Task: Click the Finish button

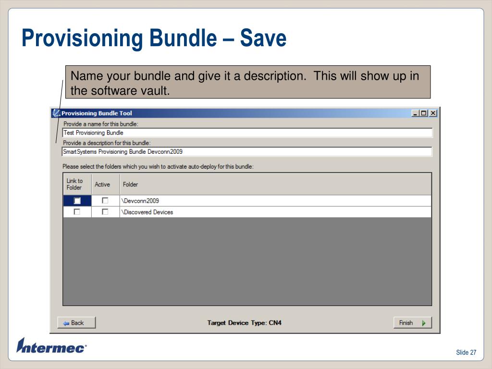Action: click(413, 322)
